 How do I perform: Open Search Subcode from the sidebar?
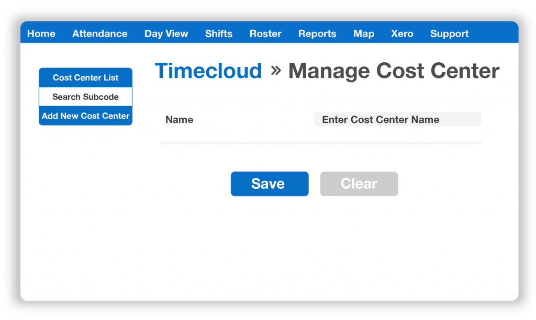(85, 97)
